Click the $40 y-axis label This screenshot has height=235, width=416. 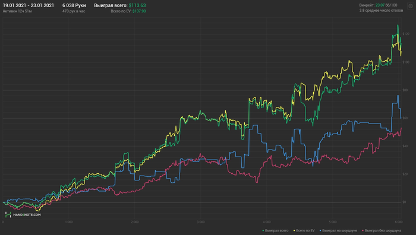[405, 146]
